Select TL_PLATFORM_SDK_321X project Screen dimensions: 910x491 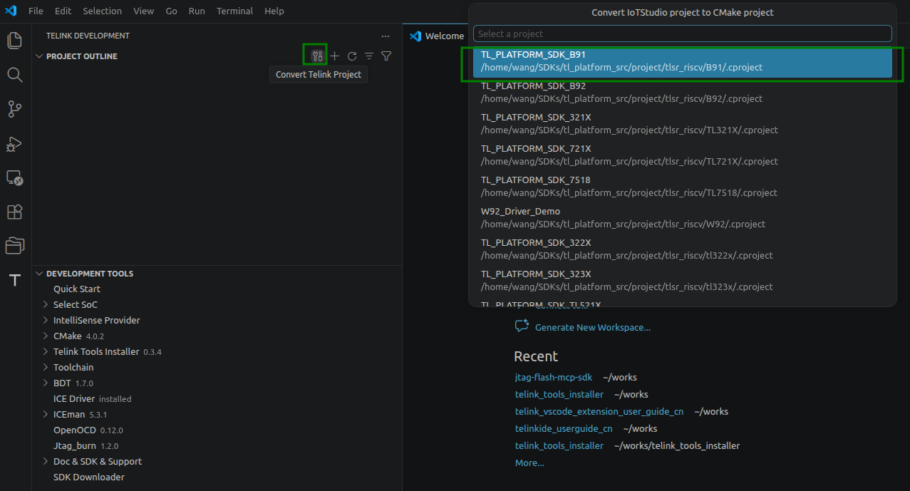[x=683, y=124]
